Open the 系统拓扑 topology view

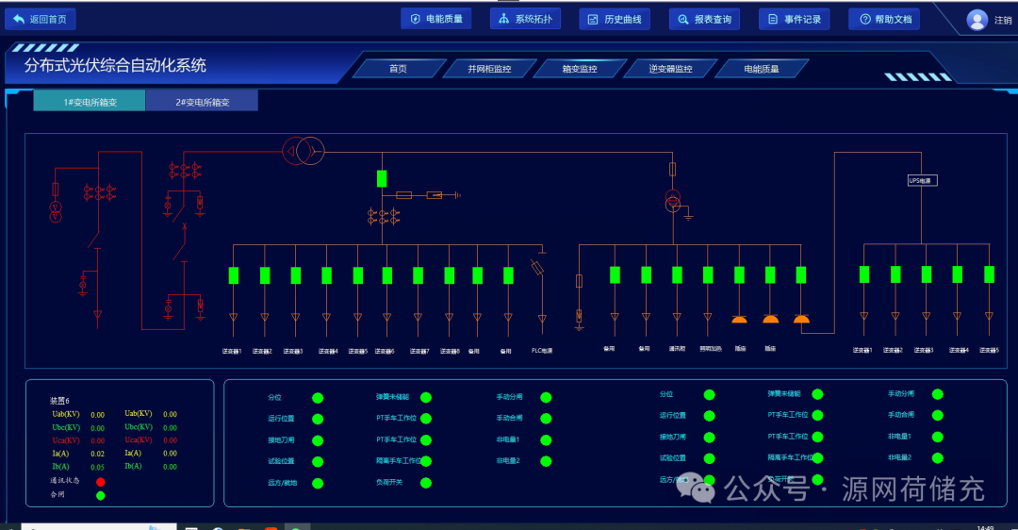pyautogui.click(x=525, y=19)
